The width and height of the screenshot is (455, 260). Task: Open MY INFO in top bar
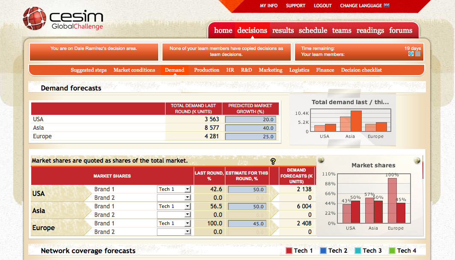[269, 6]
